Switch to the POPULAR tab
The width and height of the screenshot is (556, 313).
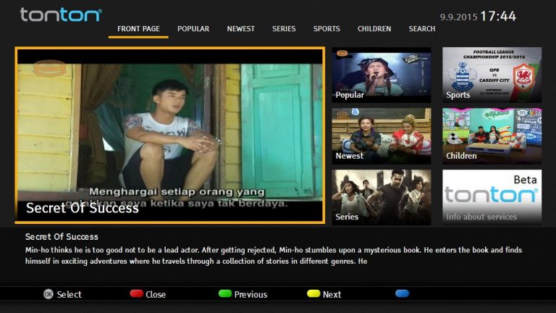tap(193, 29)
